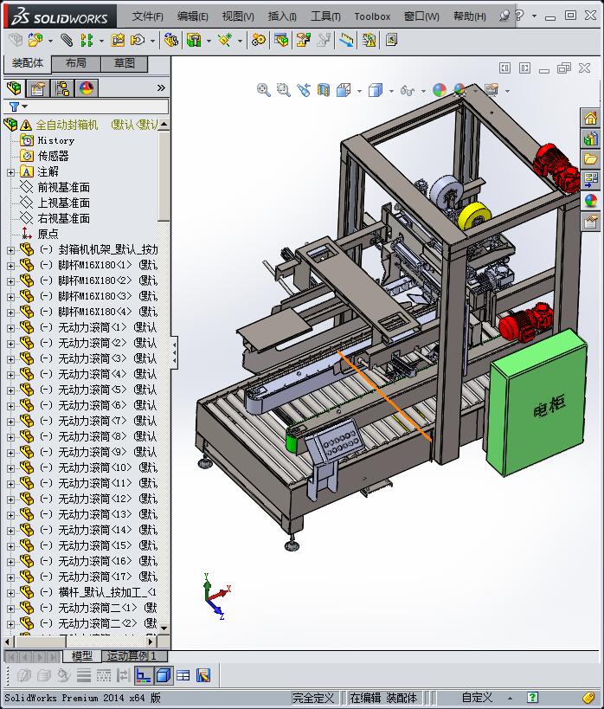
Task: Toggle the axes display button in the bottom toolbar
Action: [144, 675]
